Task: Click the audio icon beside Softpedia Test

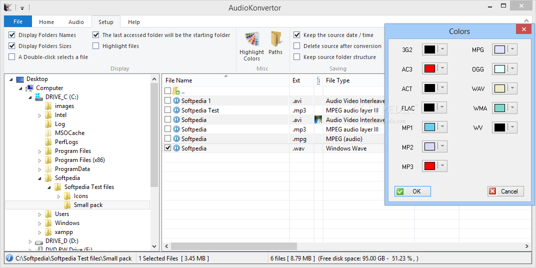Action: pyautogui.click(x=176, y=110)
